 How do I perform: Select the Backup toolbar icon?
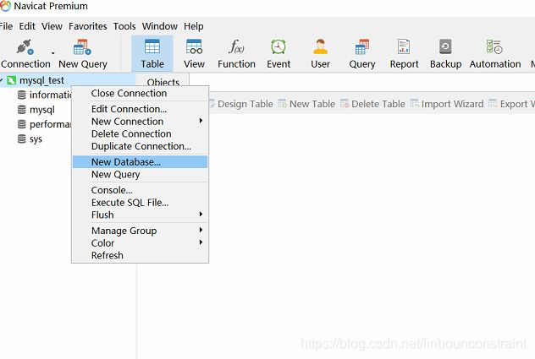(445, 46)
